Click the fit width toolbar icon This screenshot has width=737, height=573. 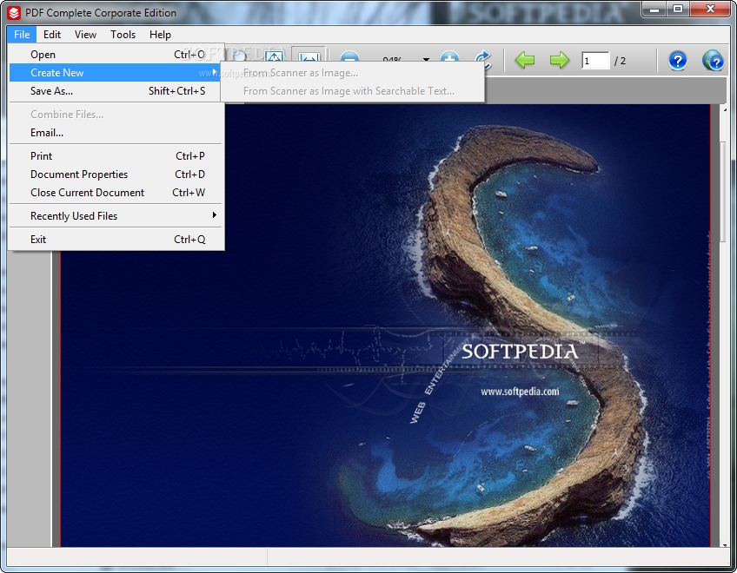pos(309,56)
